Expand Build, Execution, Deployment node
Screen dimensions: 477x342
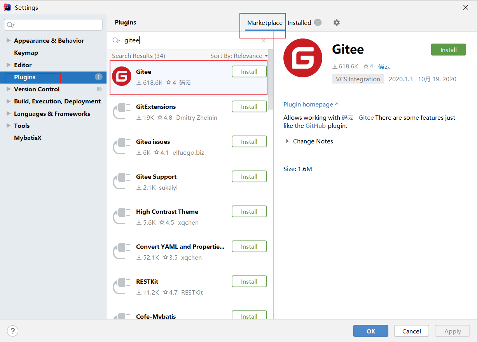pyautogui.click(x=9, y=101)
